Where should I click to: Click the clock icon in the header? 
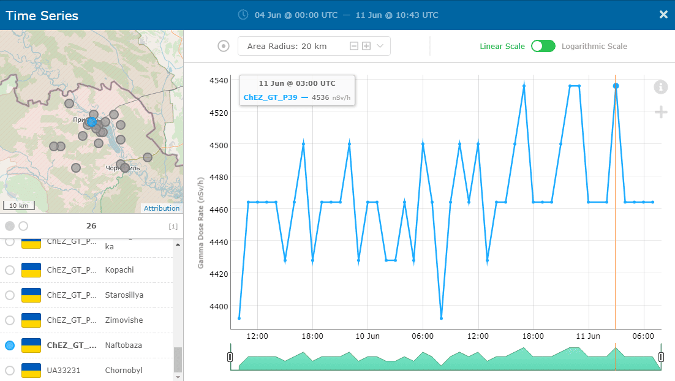243,15
